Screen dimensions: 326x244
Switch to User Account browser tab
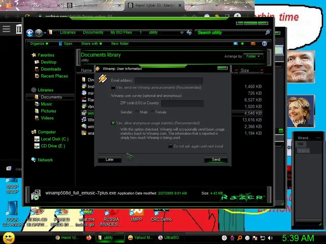pyautogui.click(x=94, y=5)
